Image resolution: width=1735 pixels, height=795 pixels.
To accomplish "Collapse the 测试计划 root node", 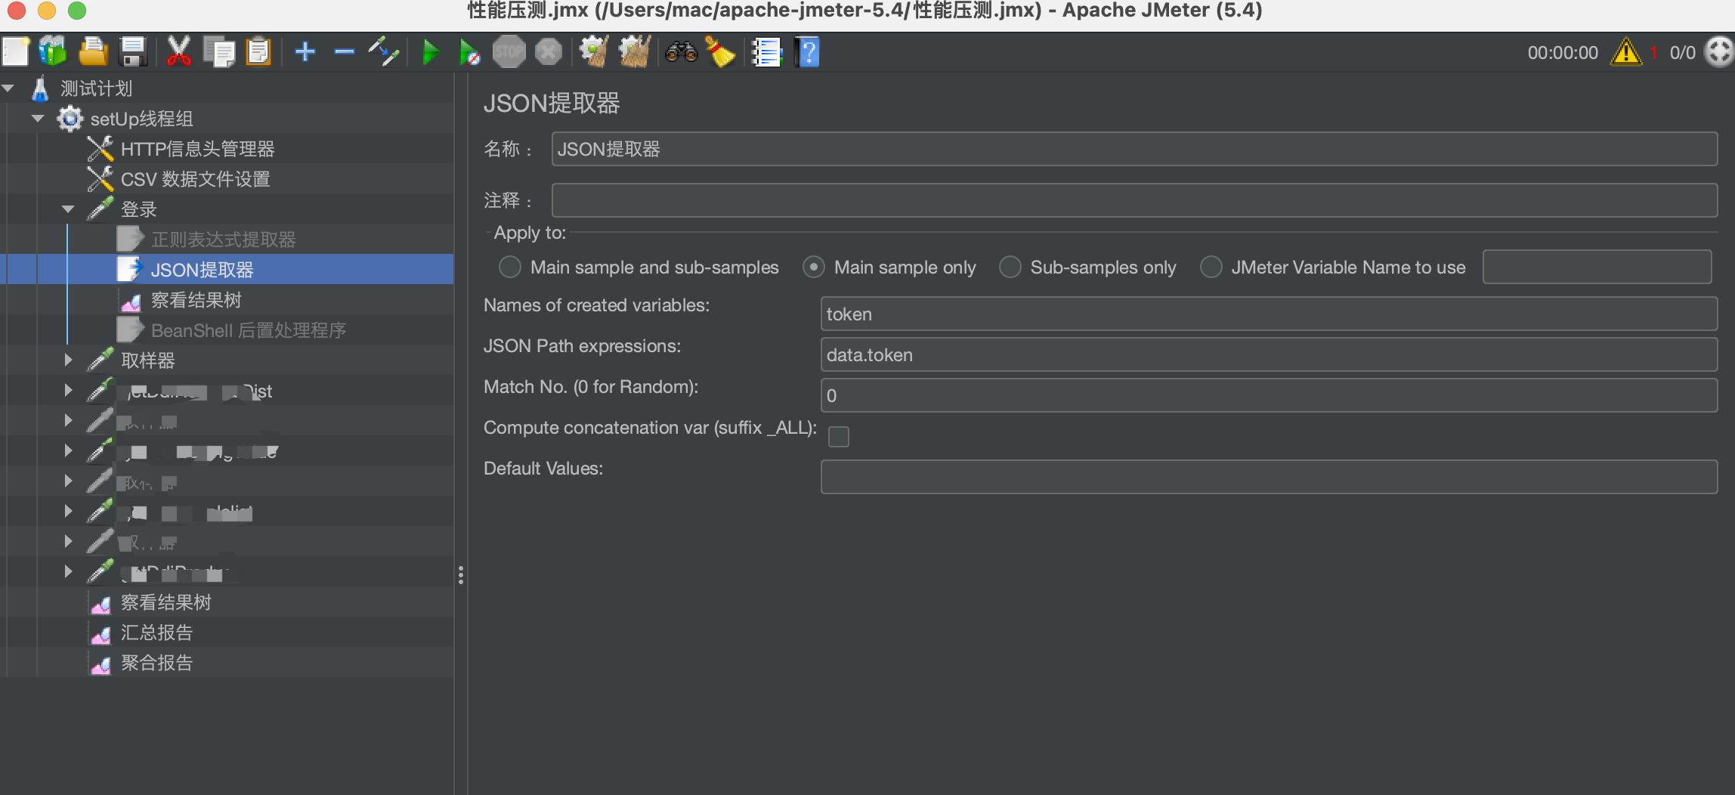I will (x=9, y=88).
